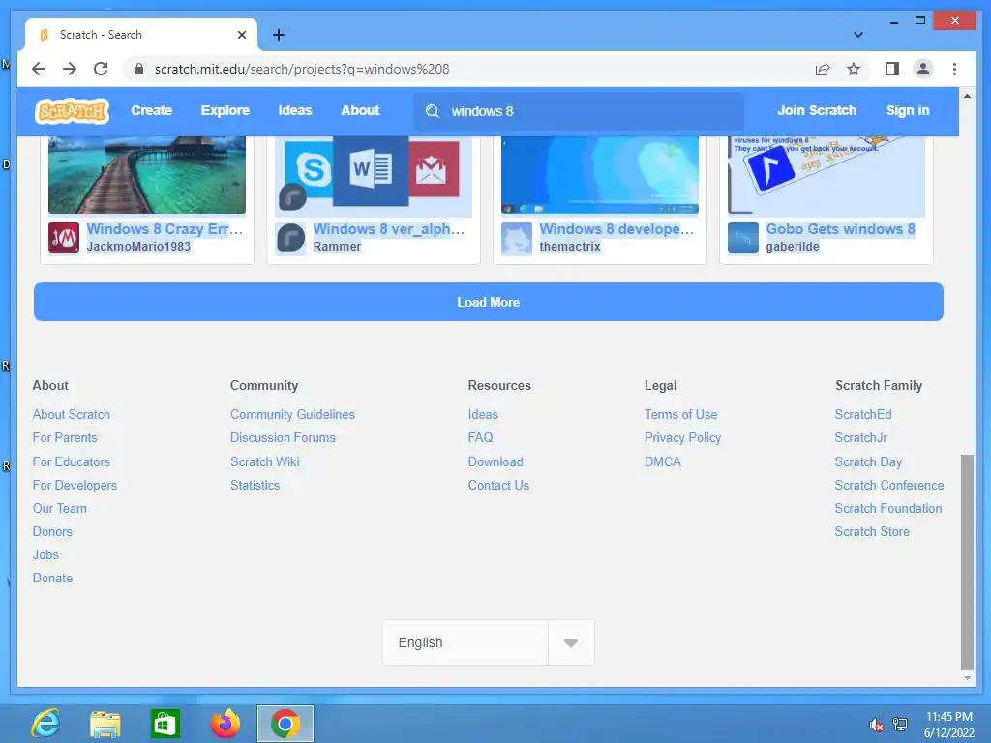Open the Privacy Policy link
Viewport: 991px width, 743px height.
coord(682,438)
